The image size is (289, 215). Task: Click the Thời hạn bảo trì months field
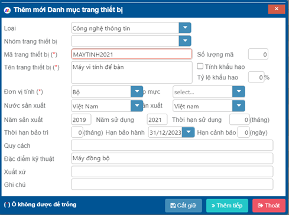(77, 133)
